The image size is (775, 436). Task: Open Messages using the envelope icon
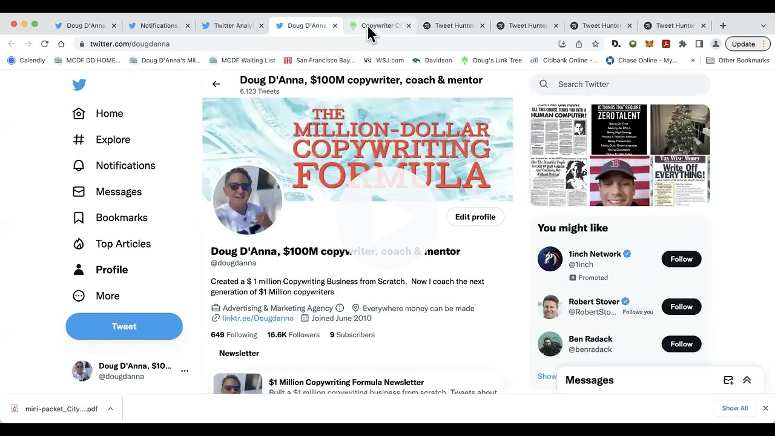point(78,191)
